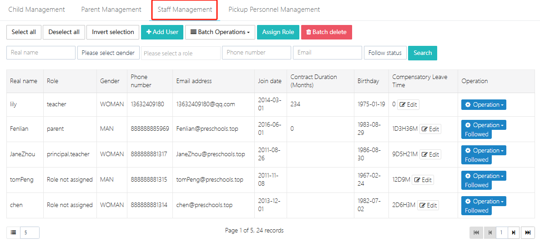This screenshot has height=247, width=540.
Task: Click the Real name search field
Action: (41, 53)
